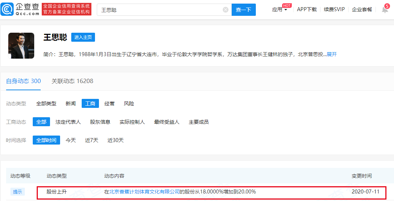The width and height of the screenshot is (394, 201).
Task: Clear the search box with the X icon
Action: (225, 10)
